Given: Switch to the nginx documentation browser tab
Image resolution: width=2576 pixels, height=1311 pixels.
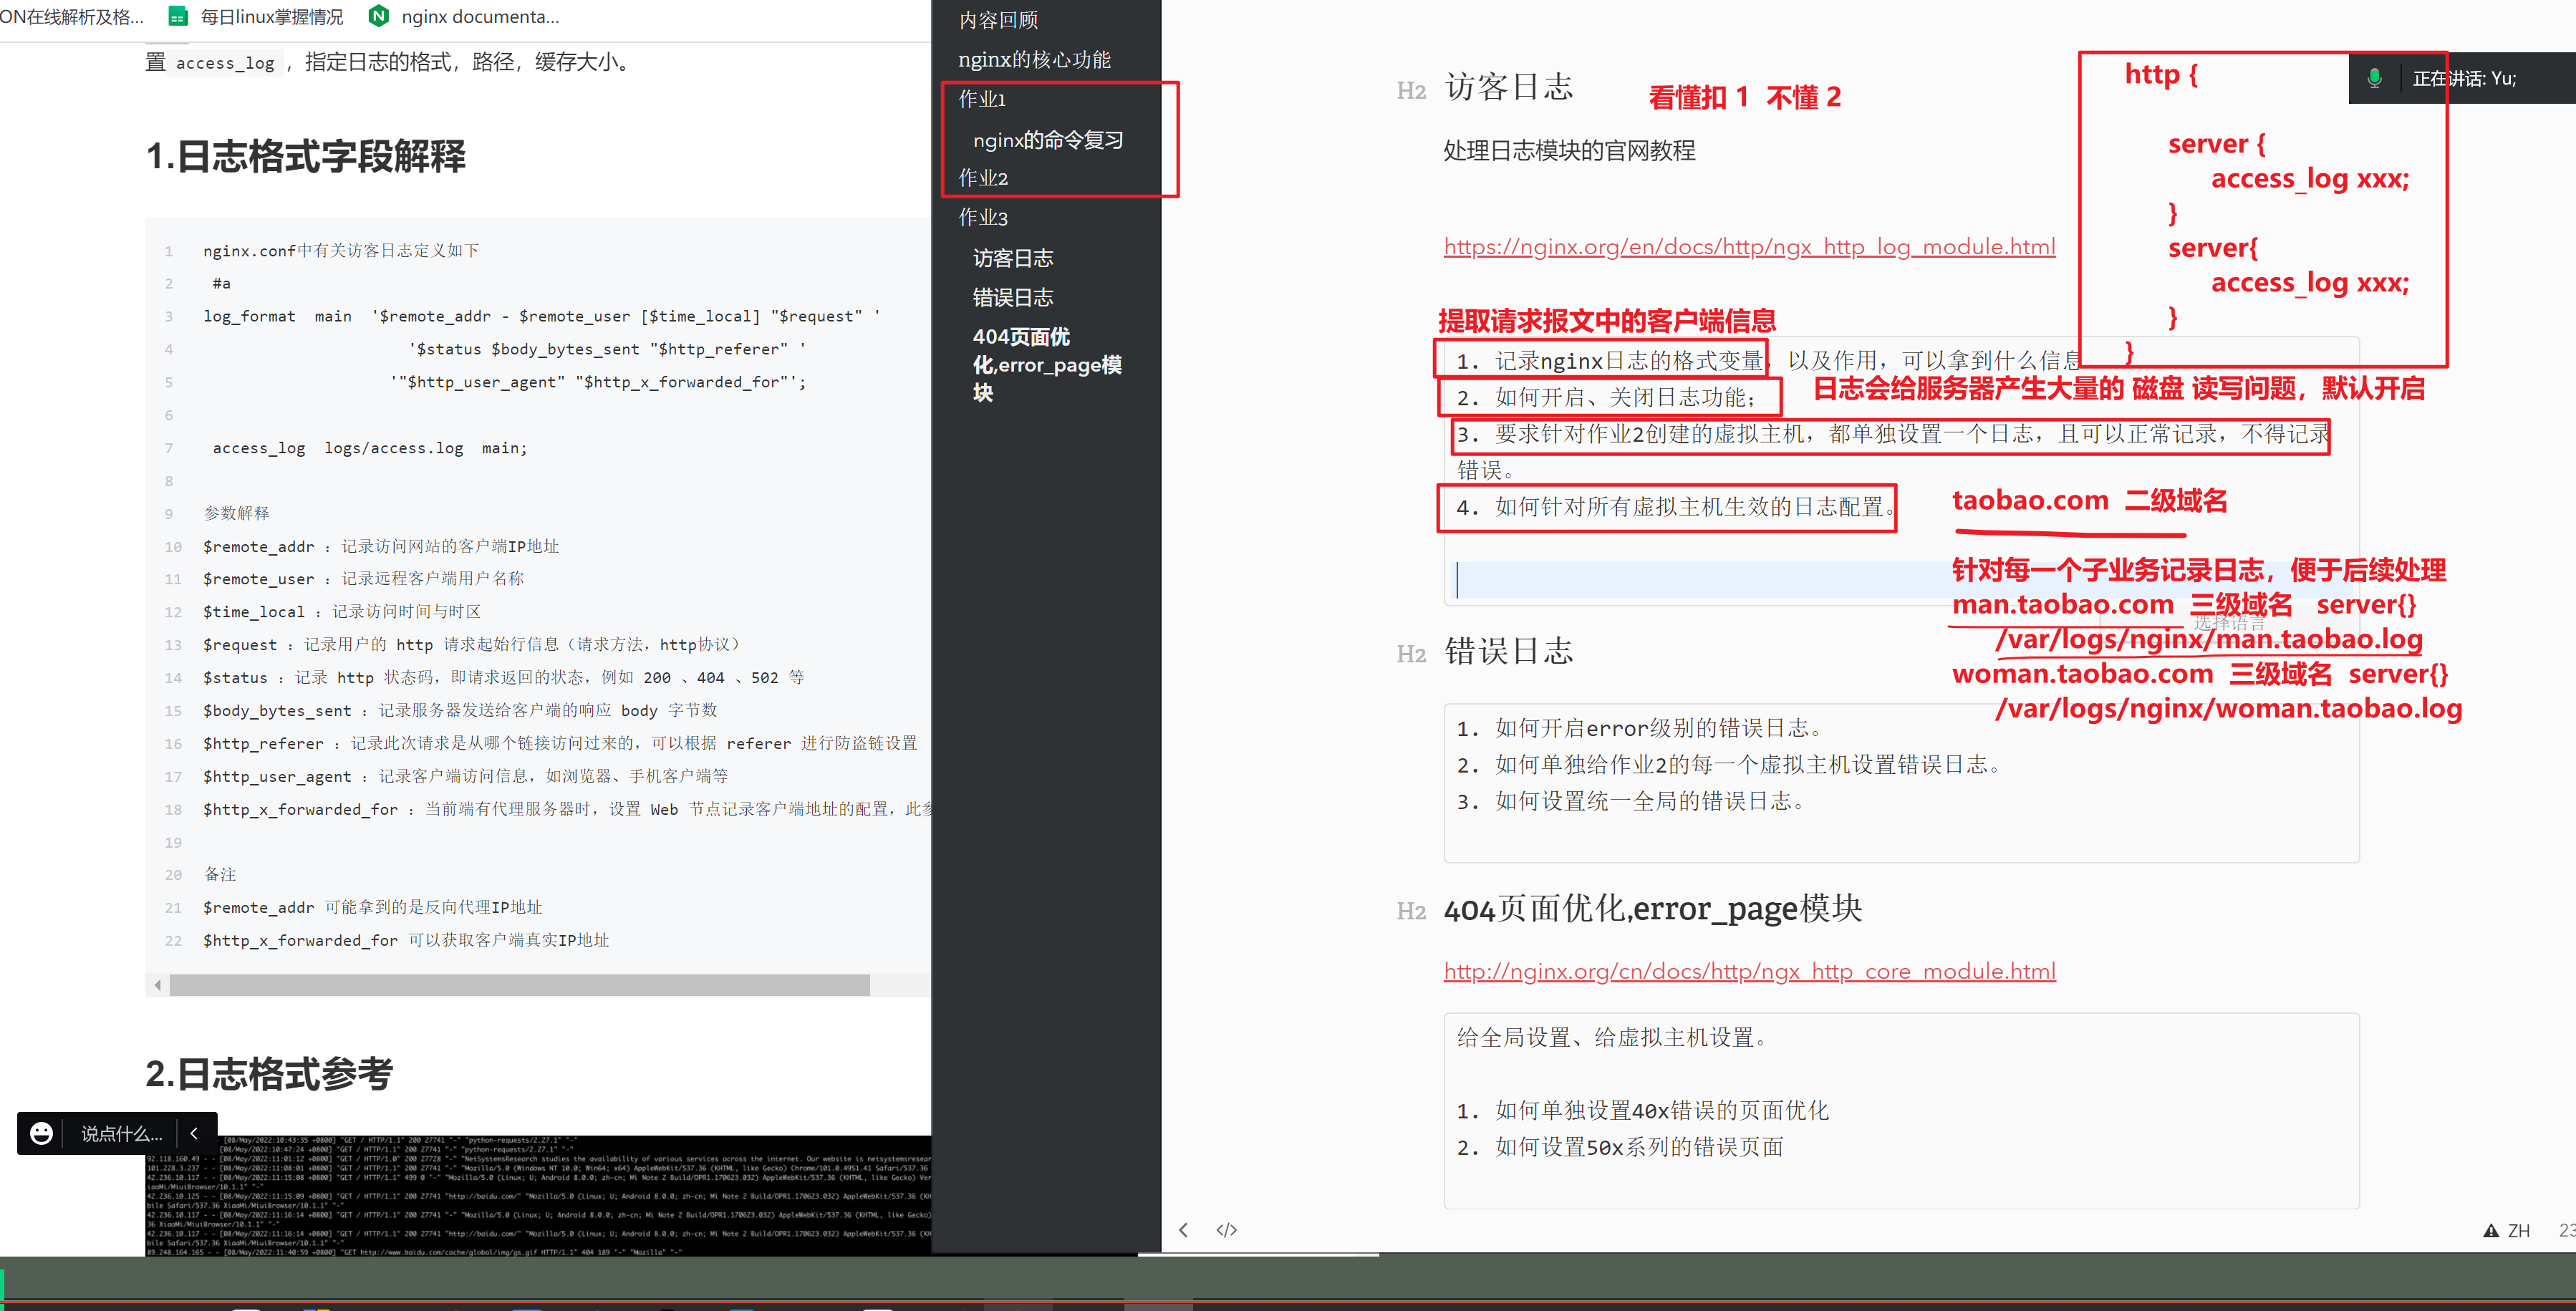Looking at the screenshot, I should pyautogui.click(x=480, y=16).
